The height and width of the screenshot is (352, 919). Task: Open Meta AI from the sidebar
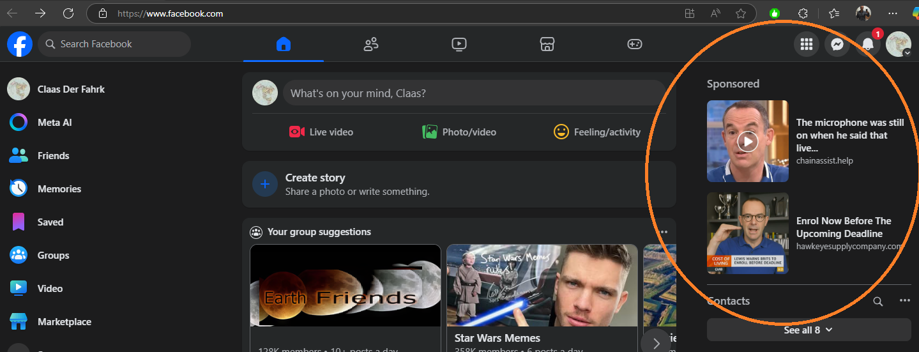(x=42, y=123)
